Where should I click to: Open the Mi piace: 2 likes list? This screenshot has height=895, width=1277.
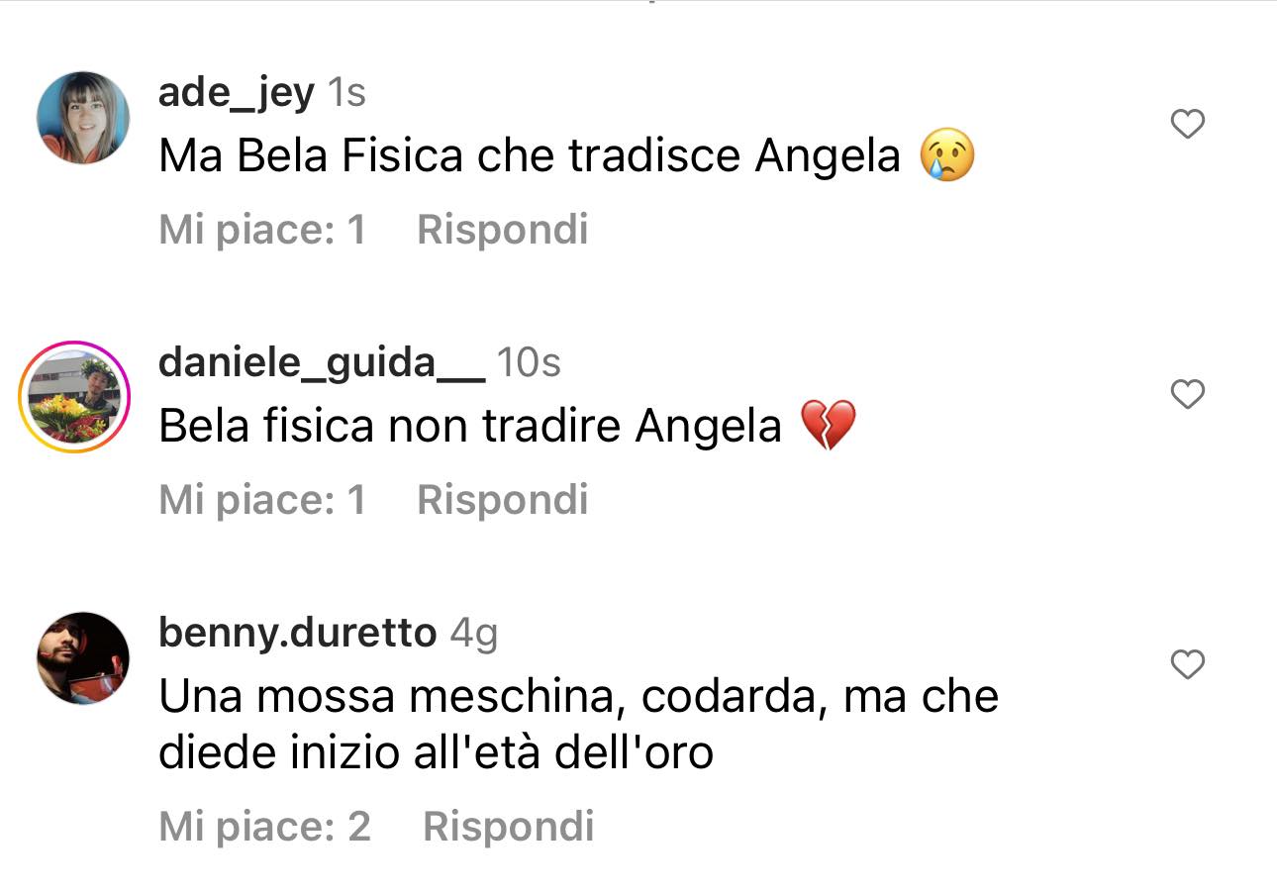click(x=265, y=827)
